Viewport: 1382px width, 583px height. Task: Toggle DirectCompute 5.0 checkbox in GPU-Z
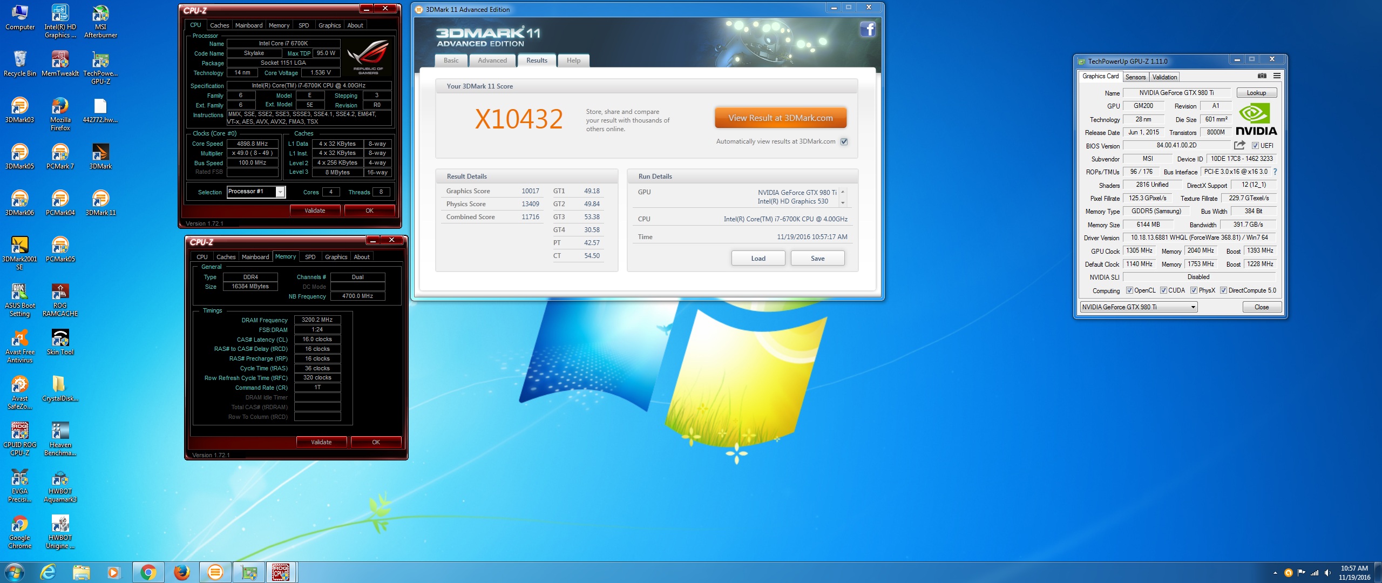(x=1223, y=290)
